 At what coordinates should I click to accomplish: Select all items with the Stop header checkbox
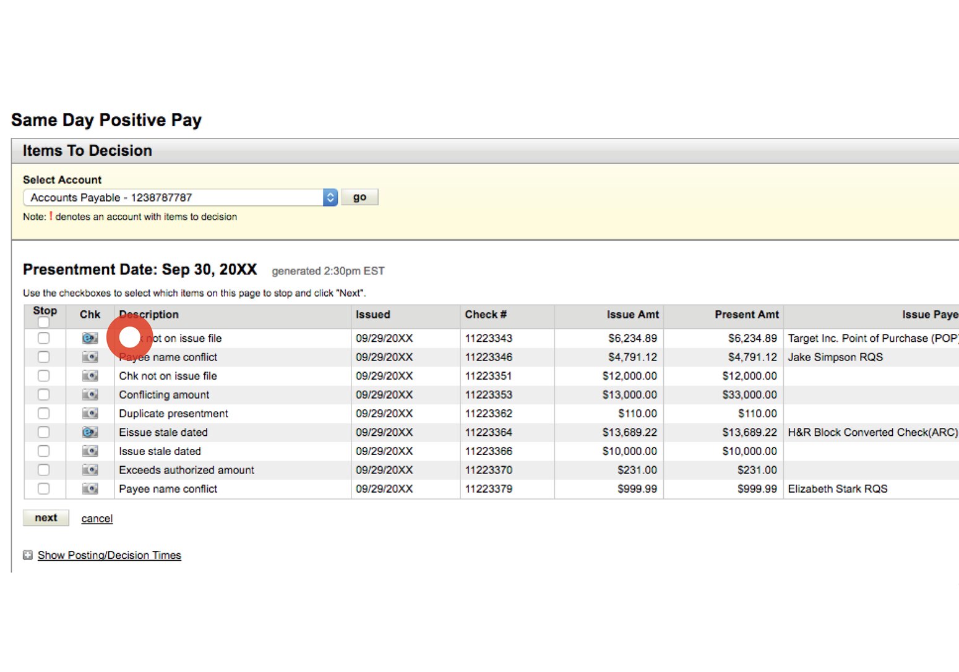click(x=43, y=323)
